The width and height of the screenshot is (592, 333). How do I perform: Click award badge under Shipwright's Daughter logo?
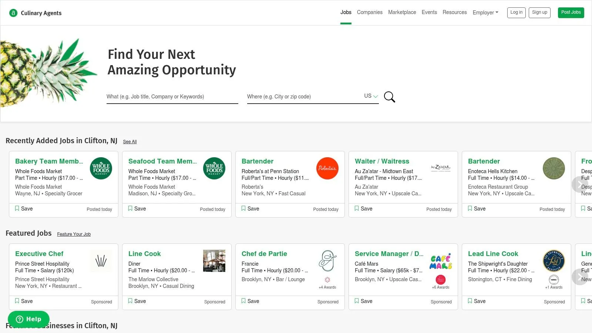[554, 280]
